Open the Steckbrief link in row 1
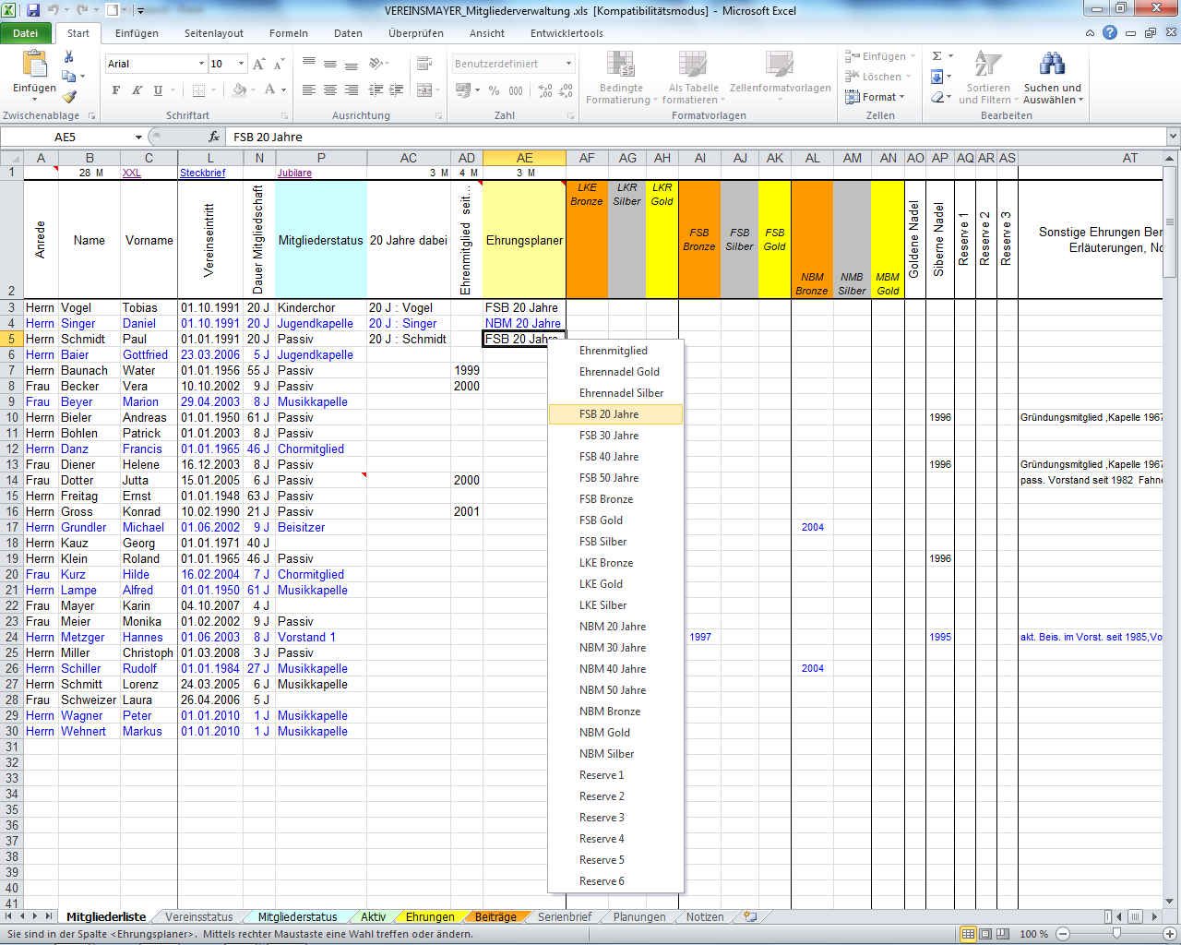Screen dimensions: 1181x945 [x=202, y=173]
